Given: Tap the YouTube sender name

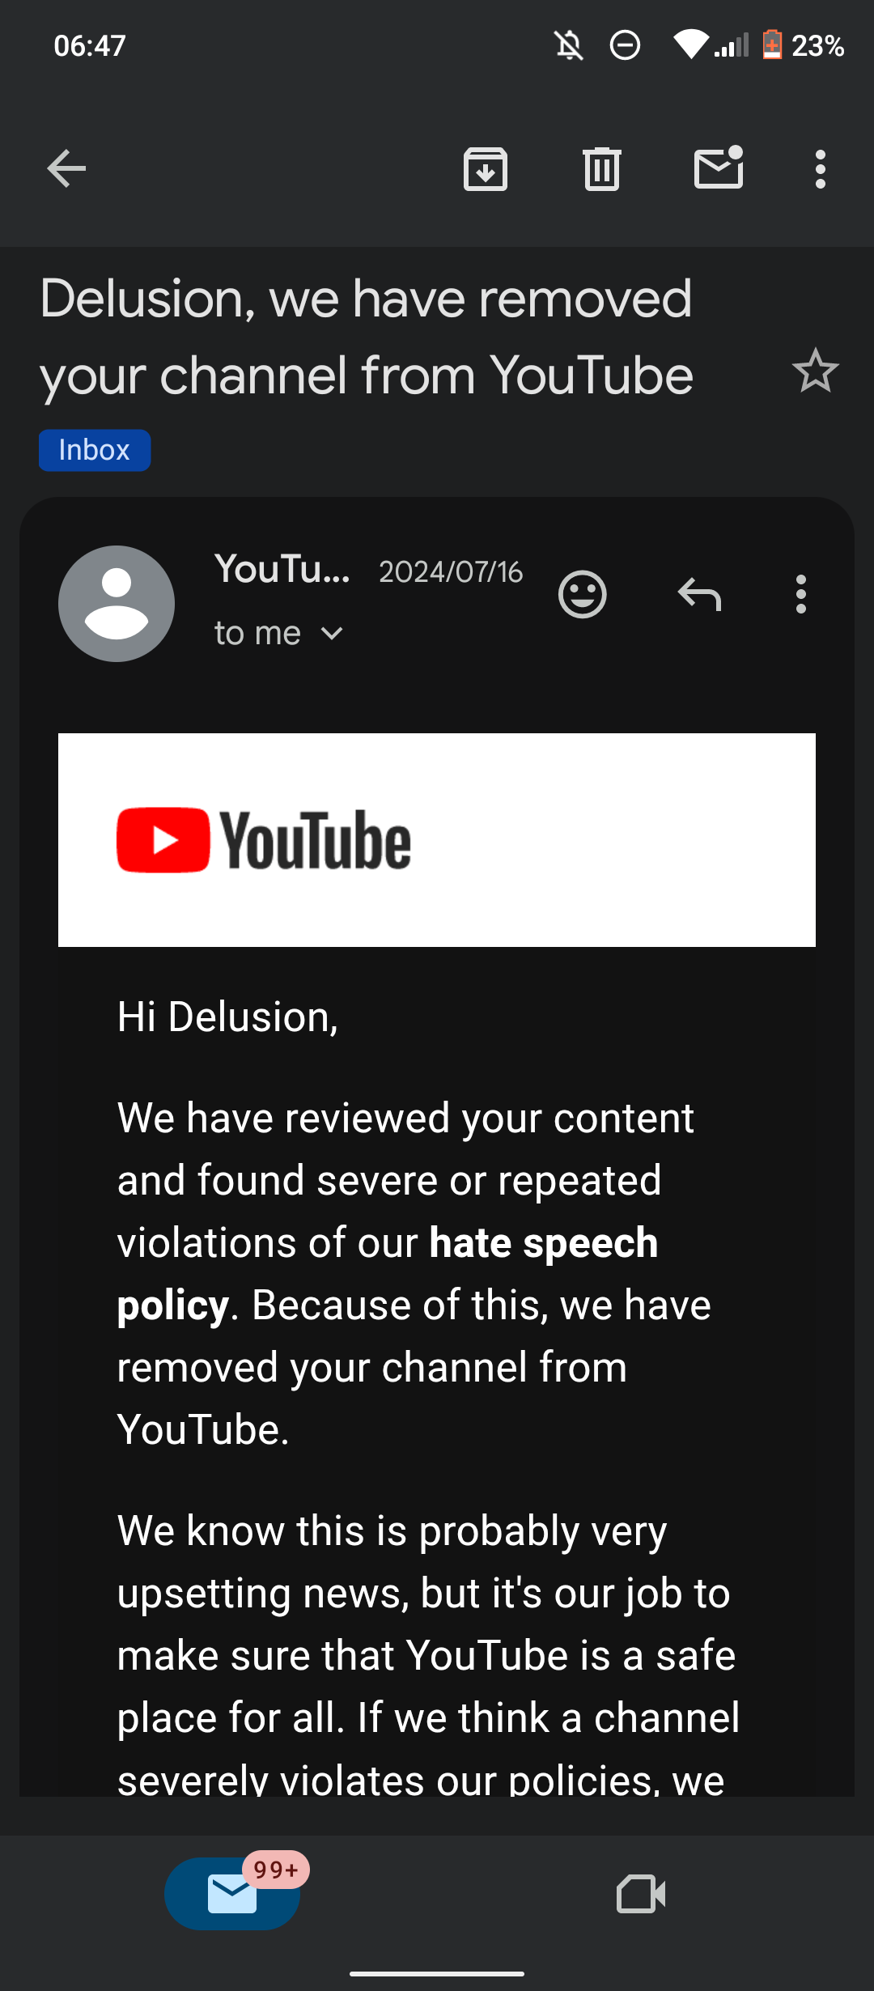Looking at the screenshot, I should click(x=282, y=569).
